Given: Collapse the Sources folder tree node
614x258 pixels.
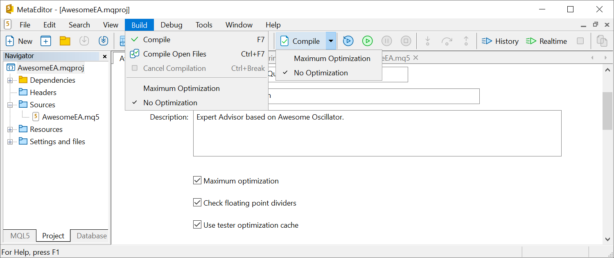Looking at the screenshot, I should [10, 105].
